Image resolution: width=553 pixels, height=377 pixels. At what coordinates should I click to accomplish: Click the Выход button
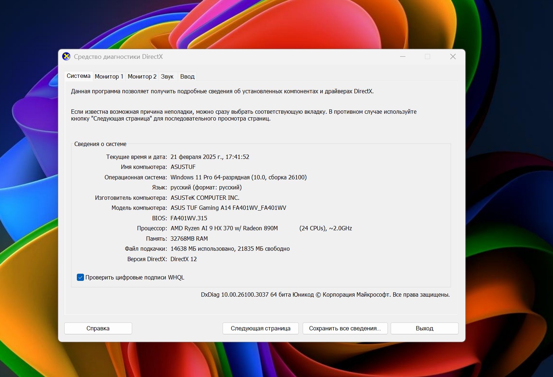(424, 328)
